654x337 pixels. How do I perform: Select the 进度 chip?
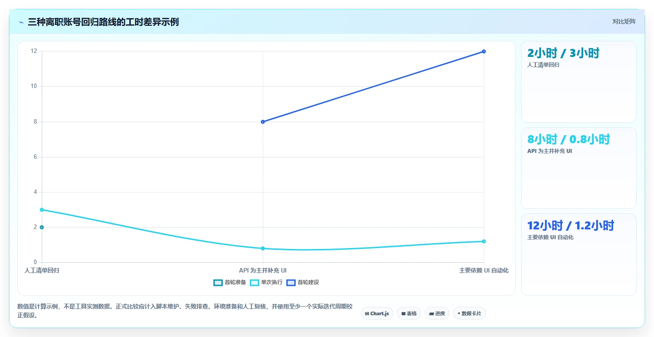(x=437, y=313)
